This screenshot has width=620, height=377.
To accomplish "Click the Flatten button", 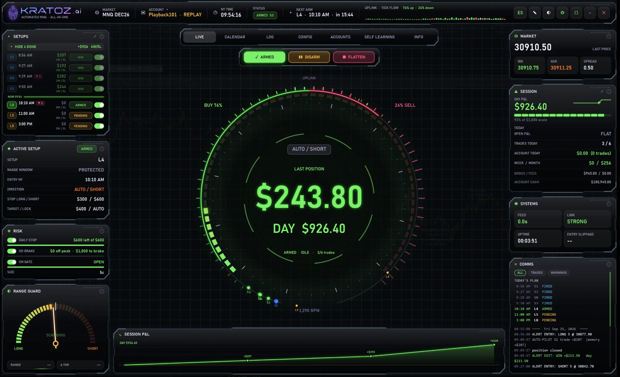I will tap(354, 57).
